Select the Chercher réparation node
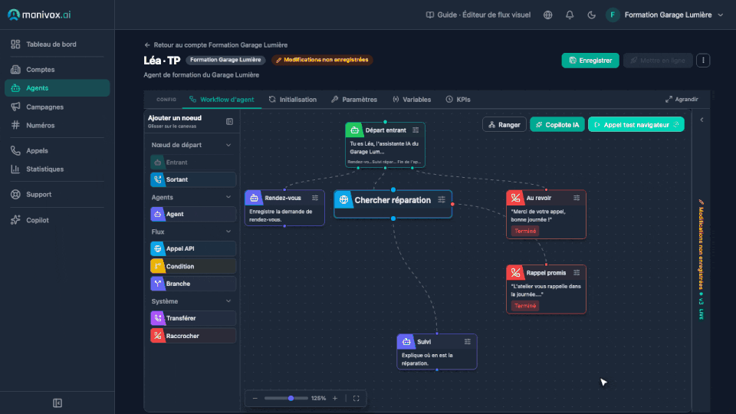Screen dimensions: 736x414 click(x=393, y=204)
